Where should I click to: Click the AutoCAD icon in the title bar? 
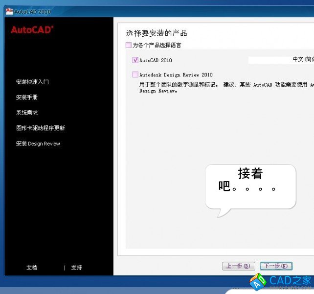[x=9, y=11]
